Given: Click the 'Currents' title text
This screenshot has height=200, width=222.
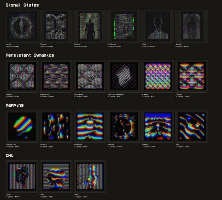Looking at the screenshot, I should tap(179, 94).
